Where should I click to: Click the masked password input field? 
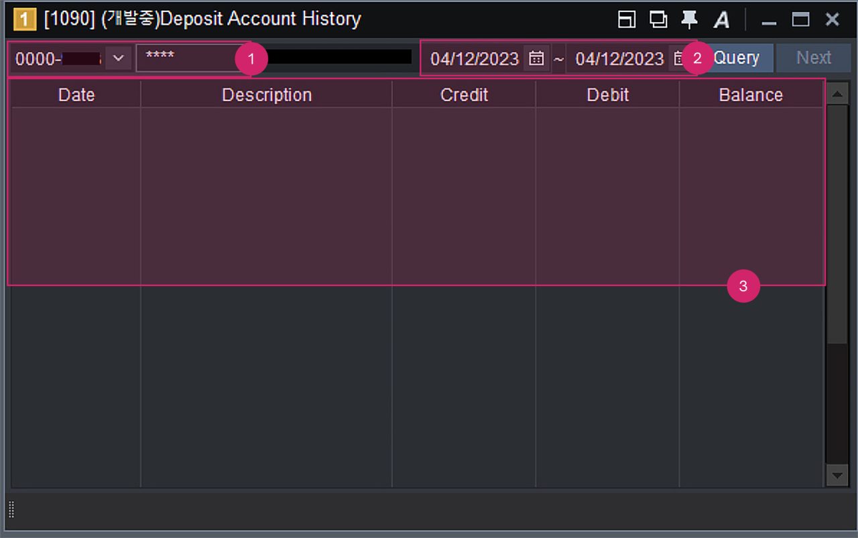point(188,58)
